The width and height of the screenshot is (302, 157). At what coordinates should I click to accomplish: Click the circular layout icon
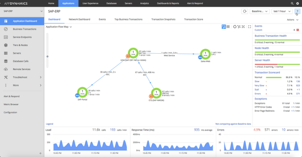coord(235,26)
